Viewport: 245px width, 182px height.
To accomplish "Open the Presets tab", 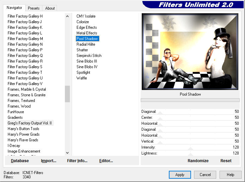I will click(33, 8).
